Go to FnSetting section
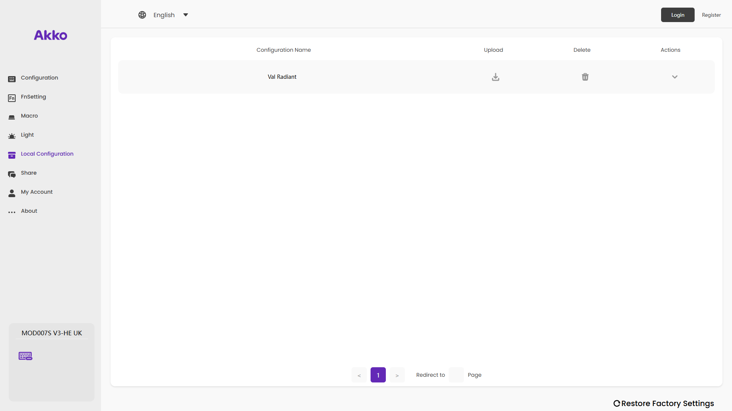The height and width of the screenshot is (411, 732). [x=33, y=97]
